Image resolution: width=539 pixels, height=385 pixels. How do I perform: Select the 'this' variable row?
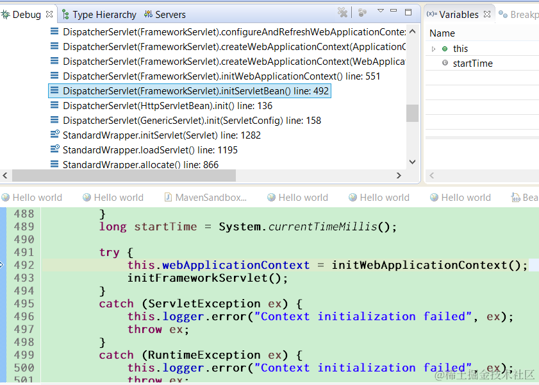tap(483, 49)
